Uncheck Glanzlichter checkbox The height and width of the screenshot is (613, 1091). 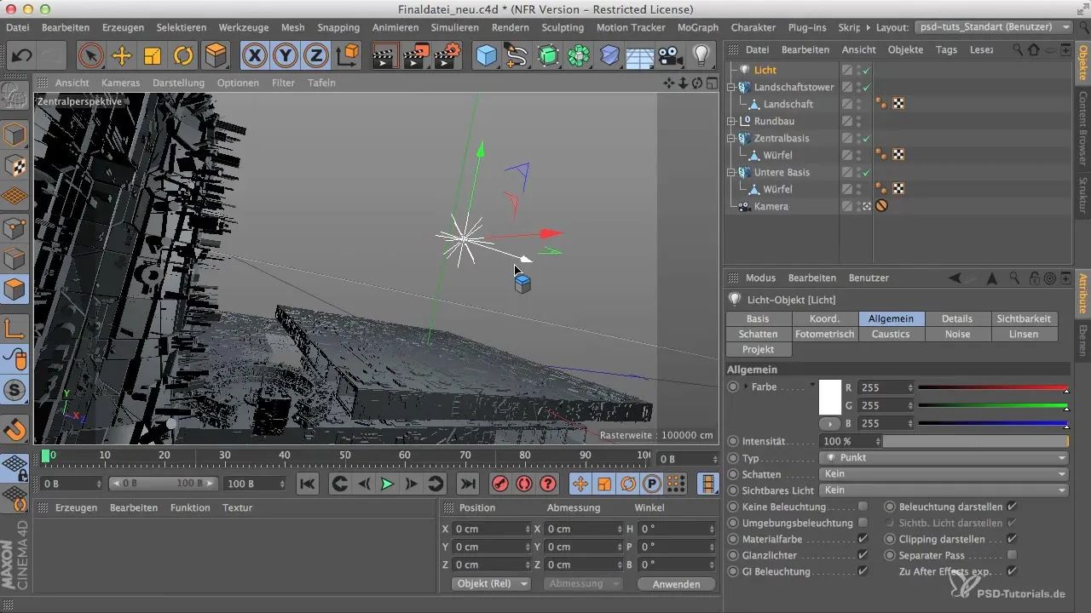863,555
